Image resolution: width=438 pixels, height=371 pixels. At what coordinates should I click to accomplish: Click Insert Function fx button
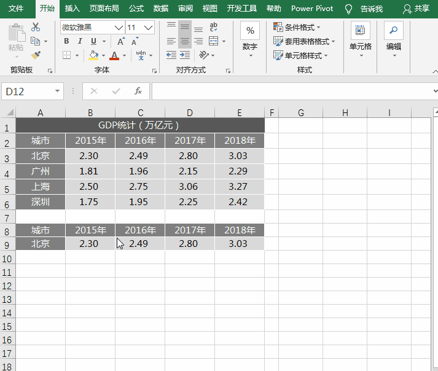[138, 91]
